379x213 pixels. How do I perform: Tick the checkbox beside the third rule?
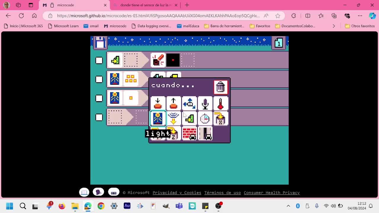(x=99, y=98)
